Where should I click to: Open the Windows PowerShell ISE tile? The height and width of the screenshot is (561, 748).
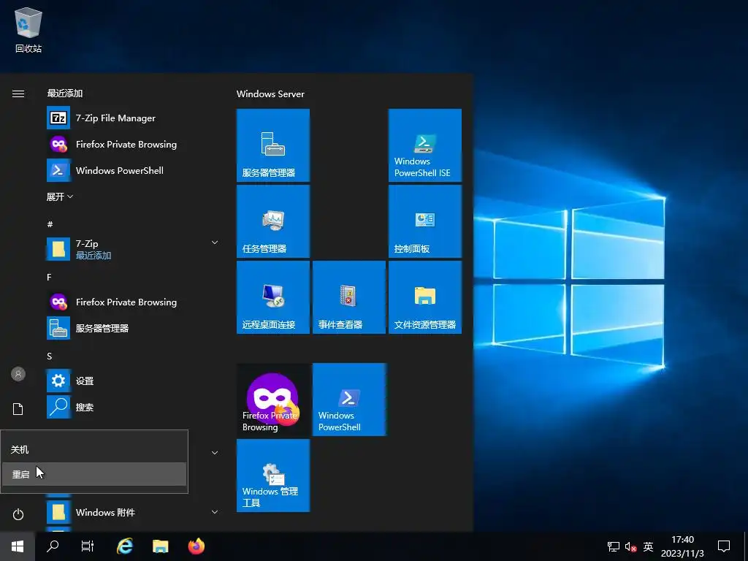click(425, 145)
